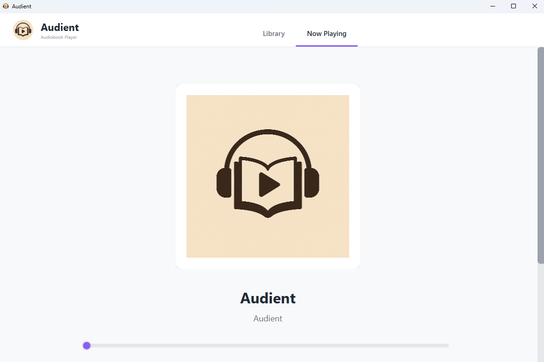This screenshot has width=544, height=362.
Task: Click the author name below the book title
Action: (268, 318)
